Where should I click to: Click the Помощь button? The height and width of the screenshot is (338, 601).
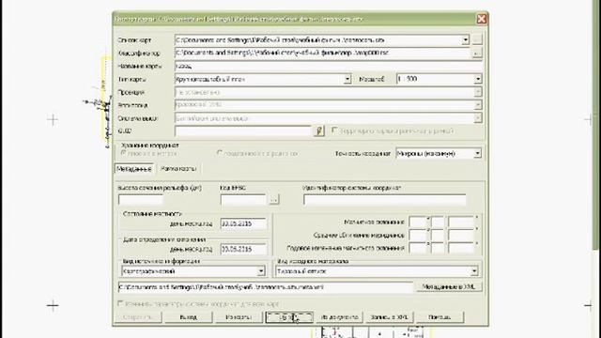pyautogui.click(x=439, y=317)
